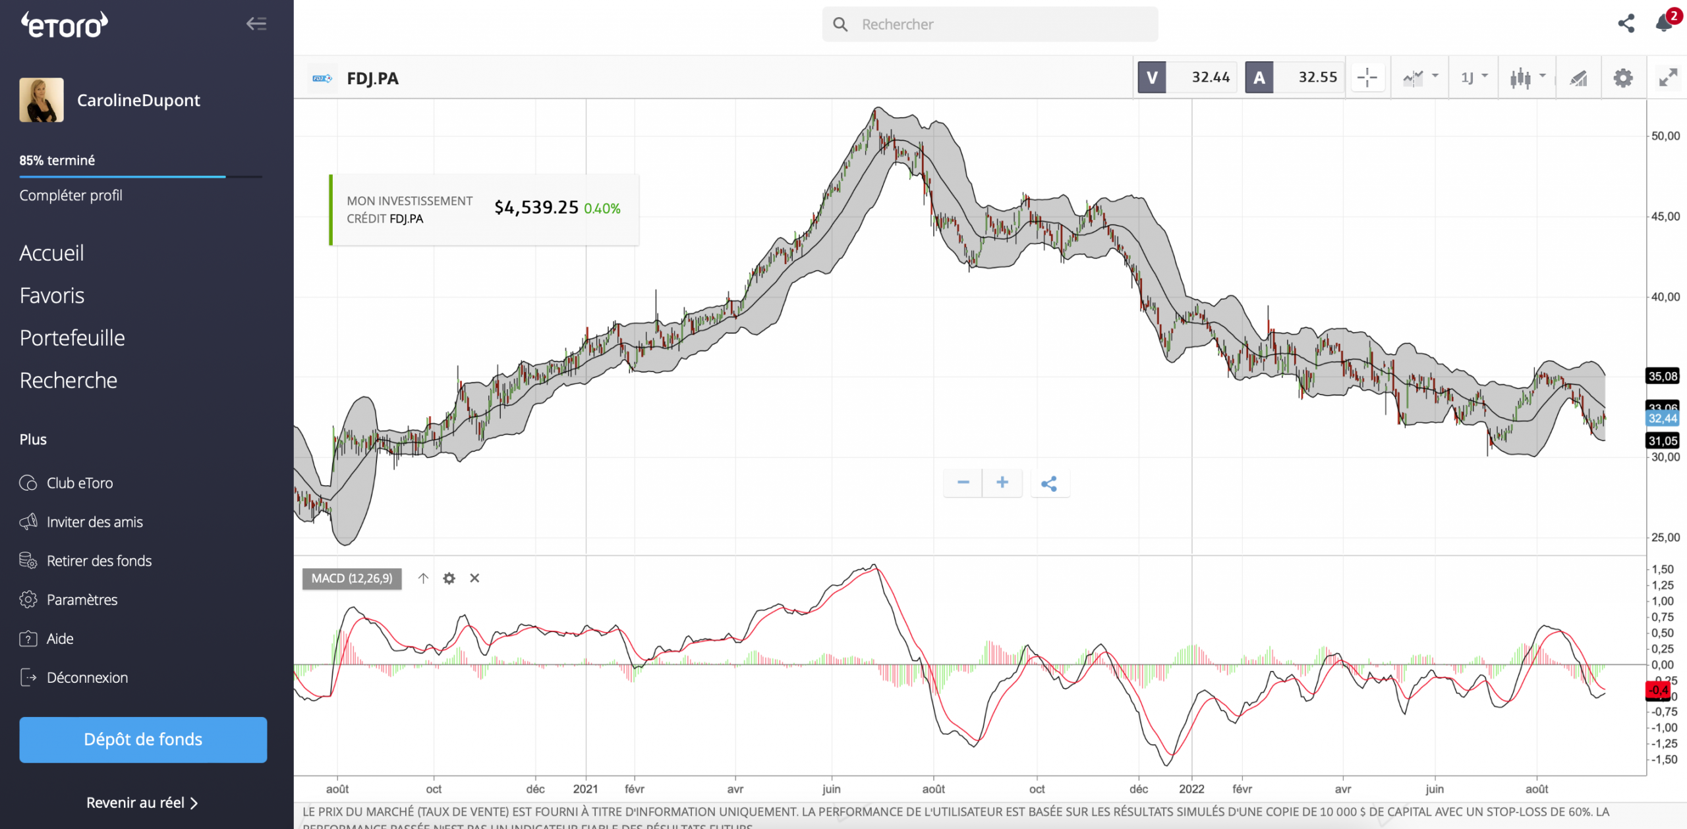Viewport: 1687px width, 829px height.
Task: Zoom out chart with minus button
Action: [x=963, y=483]
